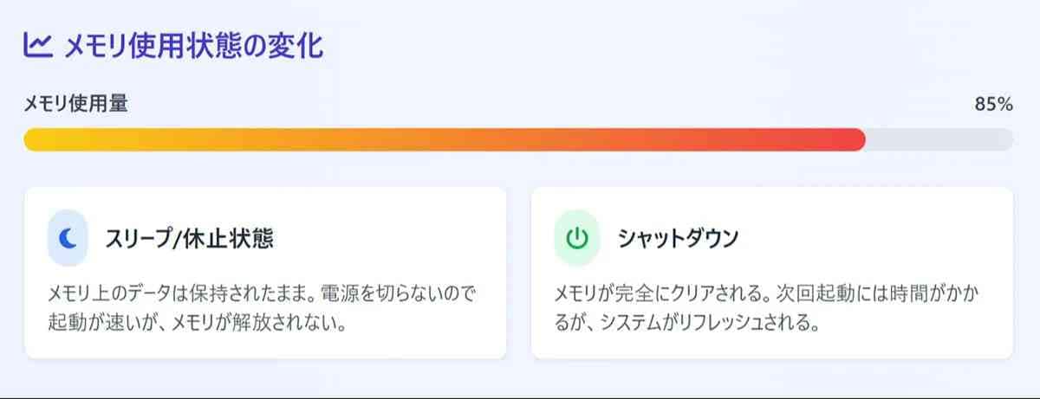The height and width of the screenshot is (399, 1040).
Task: Click the gray unfilled part of the memory bar
Action: [x=940, y=139]
